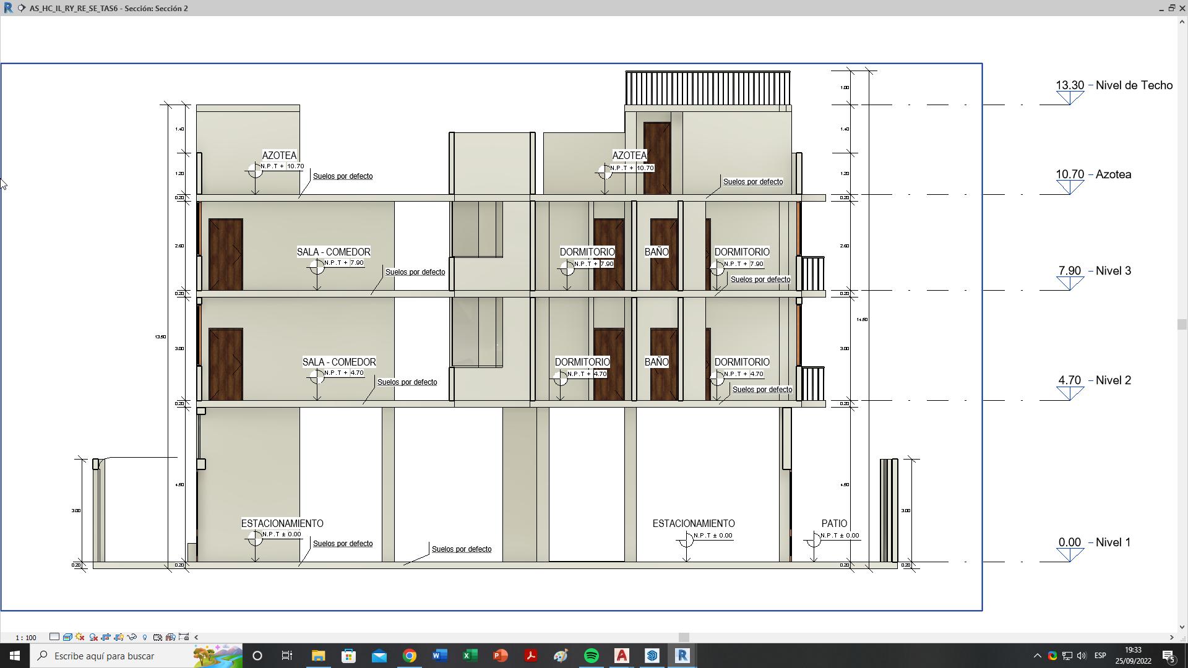The width and height of the screenshot is (1188, 668).
Task: Toggle Sun Path off/on icon
Action: tap(80, 636)
